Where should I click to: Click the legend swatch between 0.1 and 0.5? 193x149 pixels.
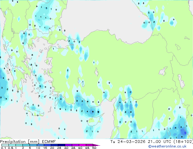pos(5,145)
